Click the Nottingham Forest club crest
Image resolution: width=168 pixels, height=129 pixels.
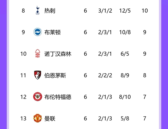37,54
